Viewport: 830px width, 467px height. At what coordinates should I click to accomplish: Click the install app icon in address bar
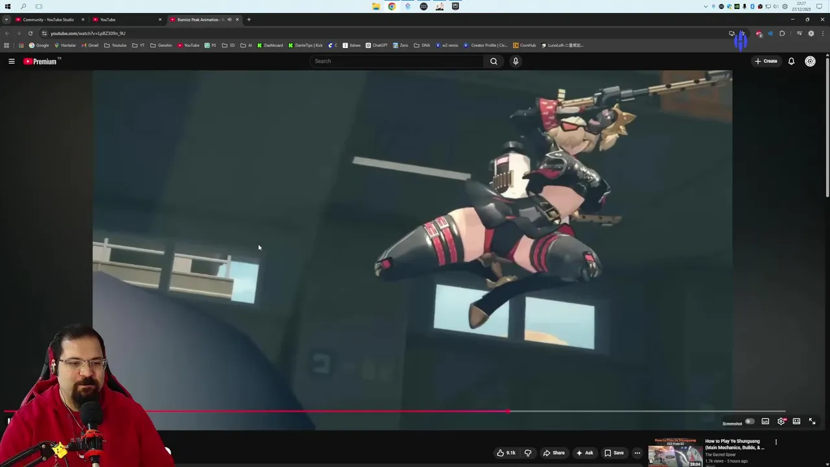pos(731,33)
